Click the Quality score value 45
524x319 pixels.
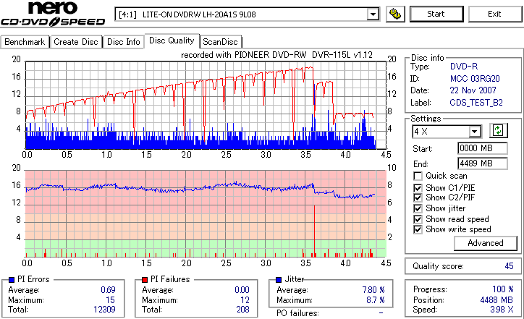pyautogui.click(x=509, y=266)
